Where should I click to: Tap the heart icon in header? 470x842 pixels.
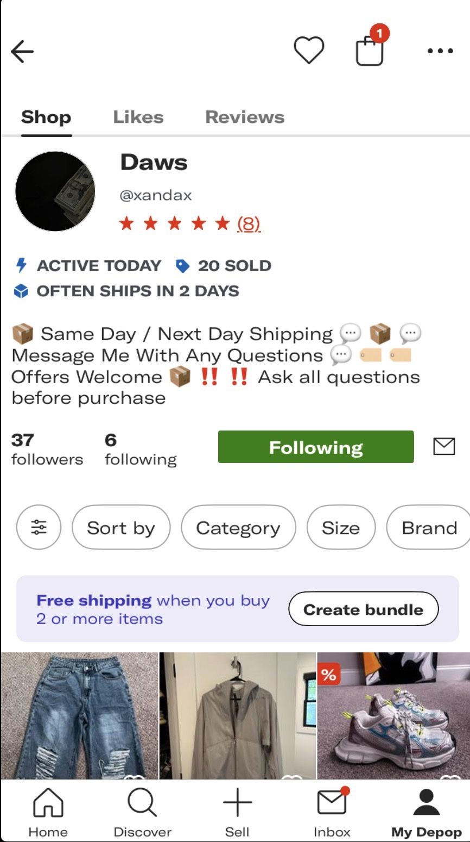(309, 51)
